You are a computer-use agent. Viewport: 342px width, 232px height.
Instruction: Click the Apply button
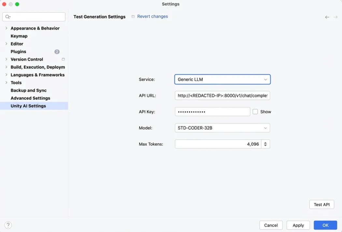(x=298, y=225)
